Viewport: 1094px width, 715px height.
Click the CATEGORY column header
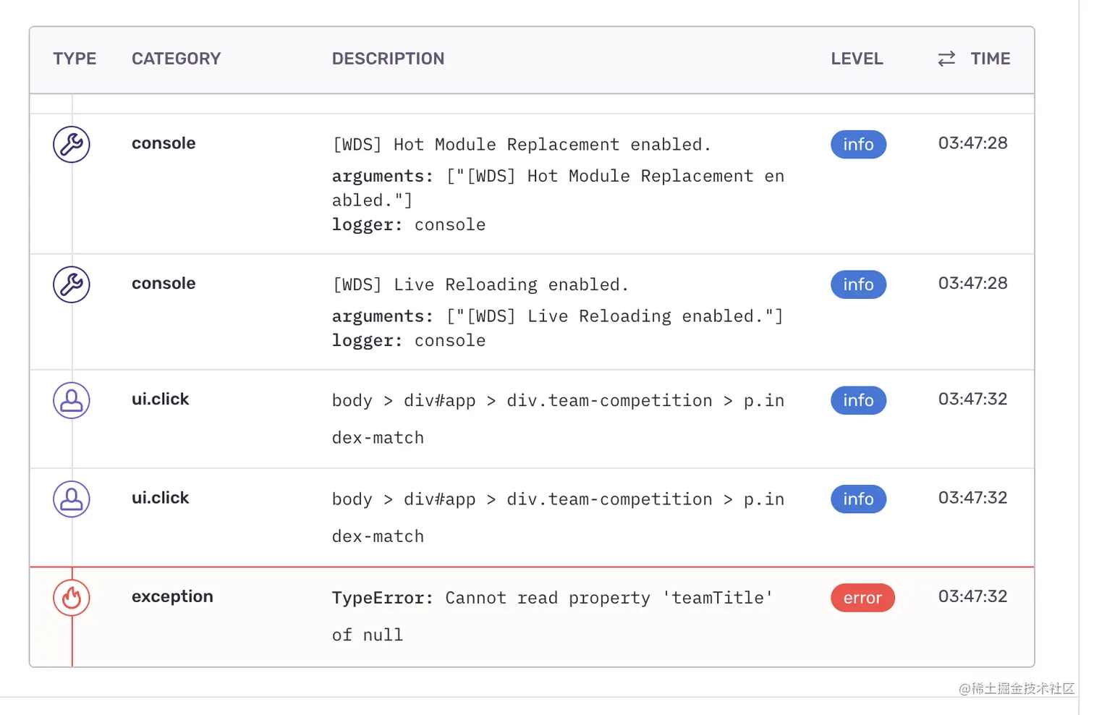[176, 59]
